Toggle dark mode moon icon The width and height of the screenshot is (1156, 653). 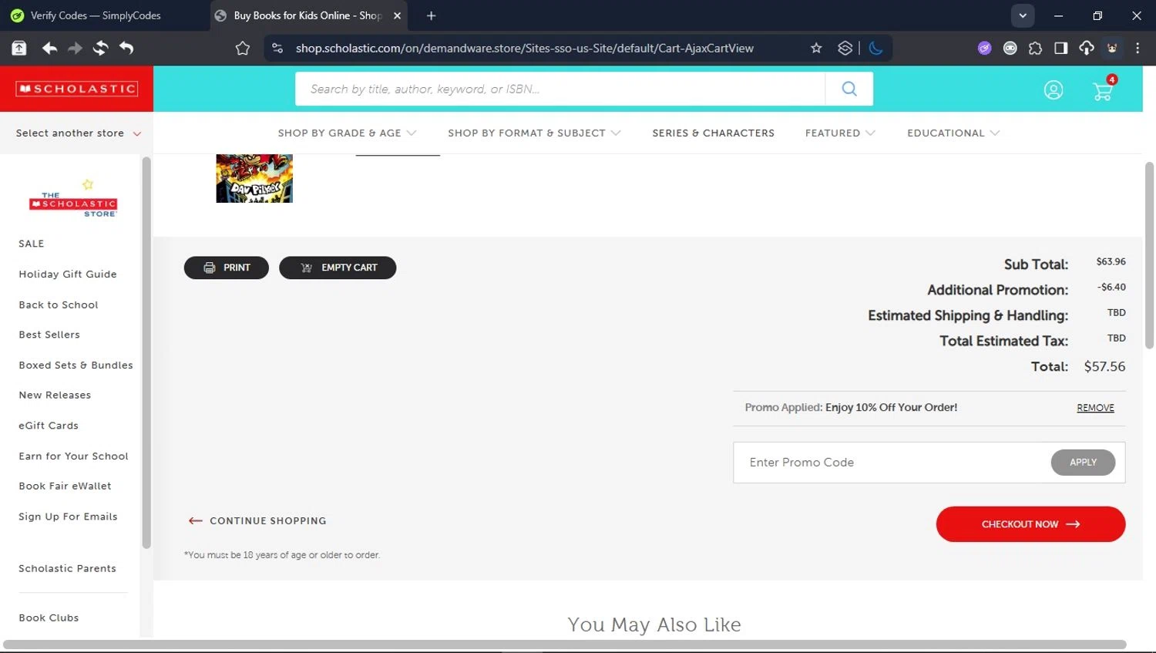(875, 48)
